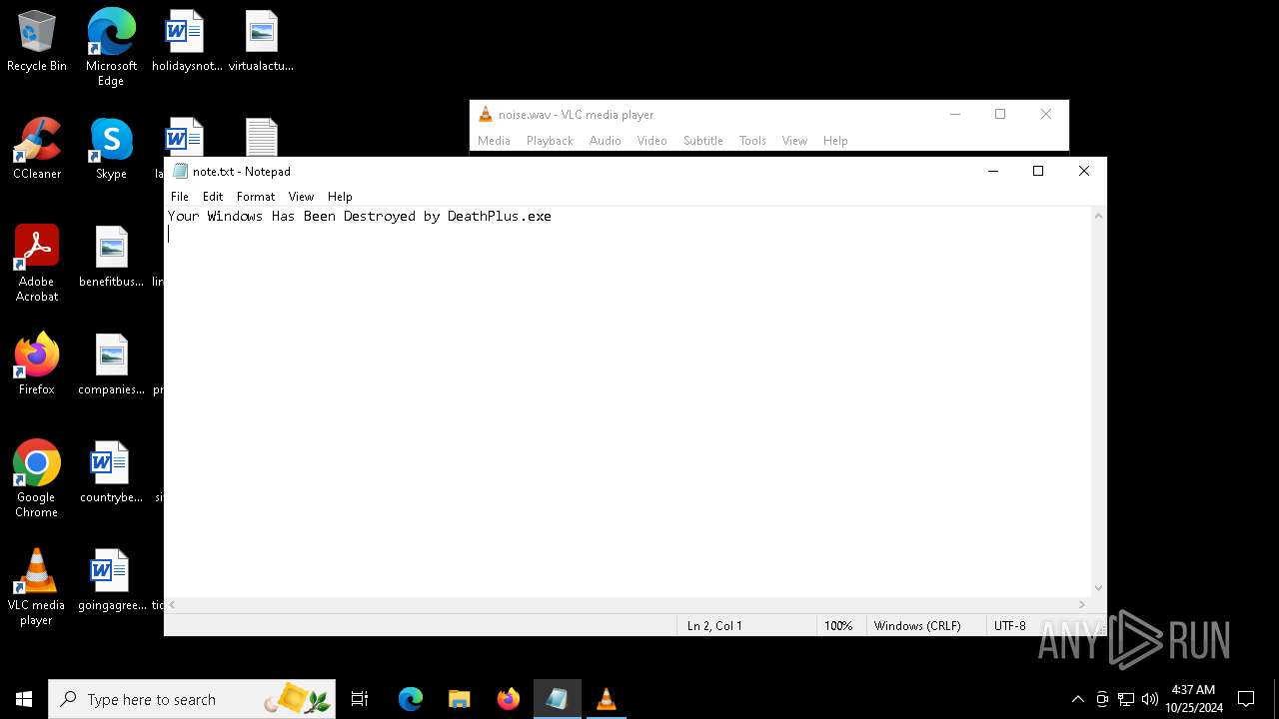The width and height of the screenshot is (1279, 719).
Task: Show hidden system tray icons
Action: 1077,699
